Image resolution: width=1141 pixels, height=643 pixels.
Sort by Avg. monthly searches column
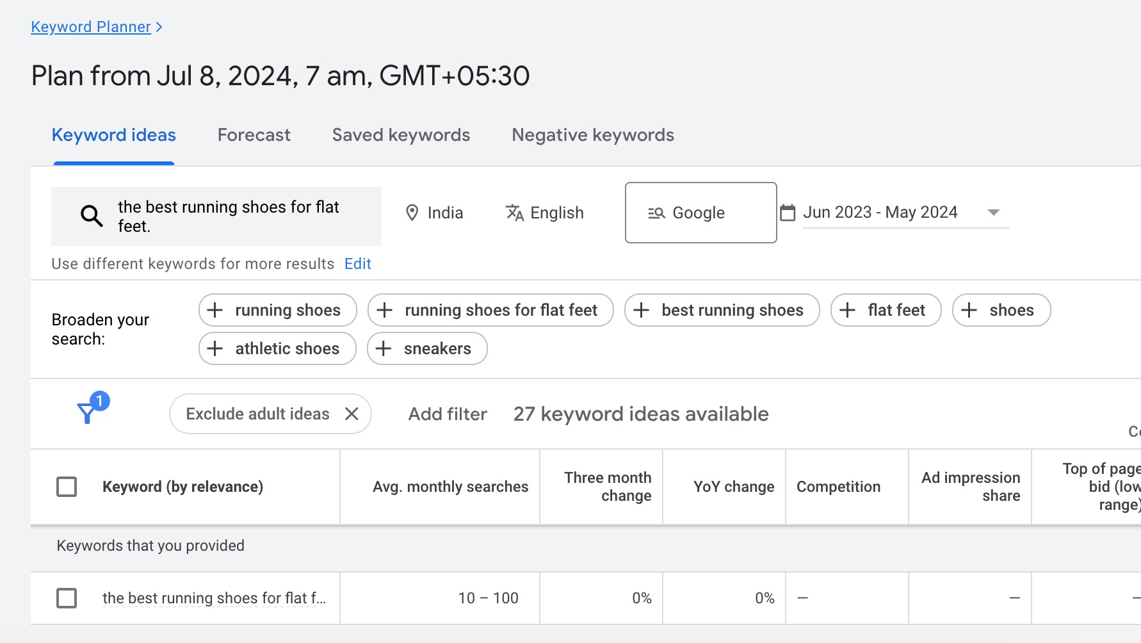click(451, 487)
